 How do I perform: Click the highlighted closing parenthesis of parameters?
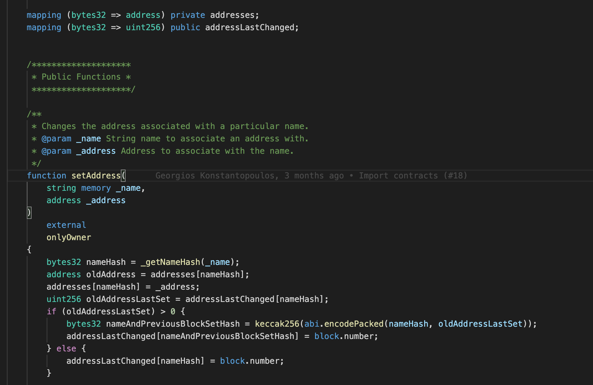[29, 213]
